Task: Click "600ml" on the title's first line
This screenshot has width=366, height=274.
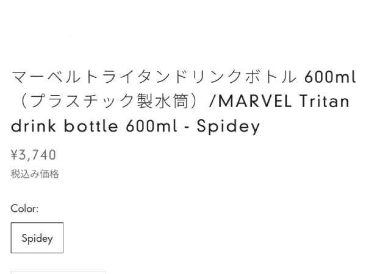Action: click(x=330, y=77)
